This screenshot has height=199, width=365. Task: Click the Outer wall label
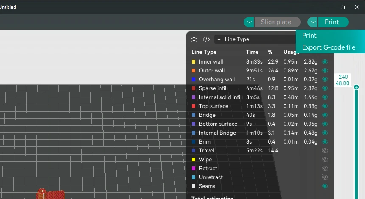[x=212, y=70]
